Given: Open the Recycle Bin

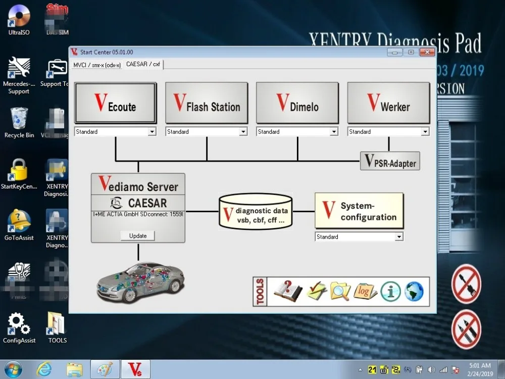Looking at the screenshot, I should [x=19, y=123].
